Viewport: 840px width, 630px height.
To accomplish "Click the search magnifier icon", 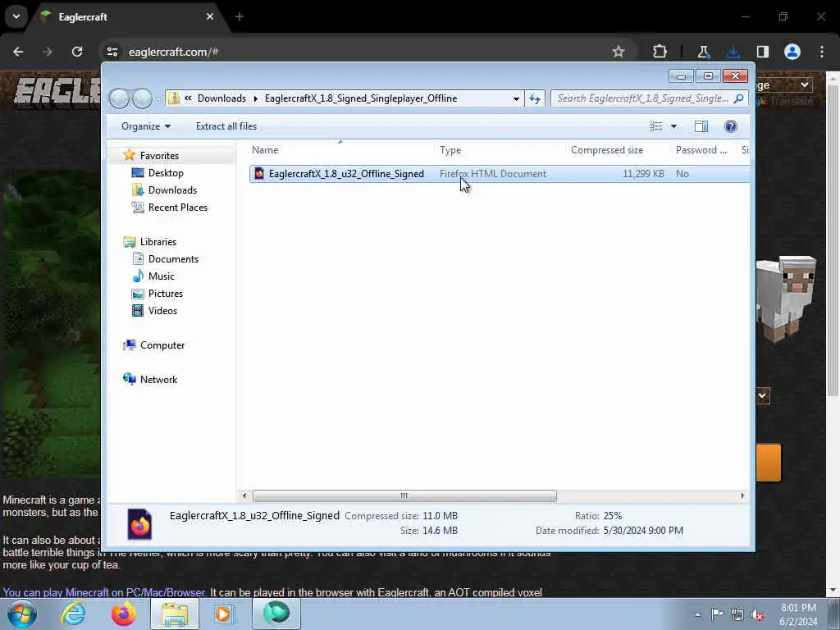I will (739, 98).
